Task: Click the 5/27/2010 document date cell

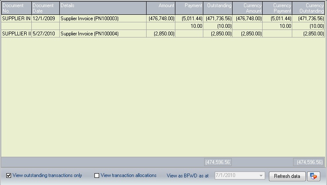Action: pos(45,33)
